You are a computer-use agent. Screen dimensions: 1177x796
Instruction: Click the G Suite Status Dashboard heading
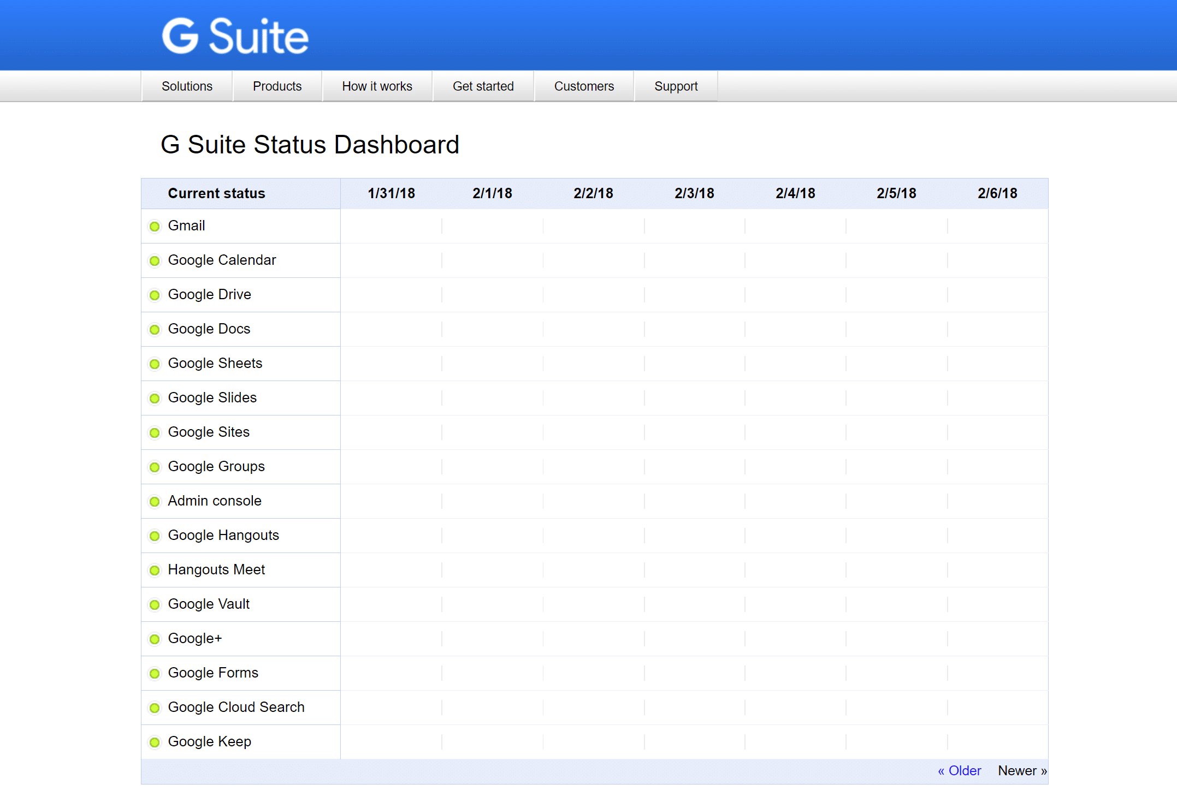[310, 145]
